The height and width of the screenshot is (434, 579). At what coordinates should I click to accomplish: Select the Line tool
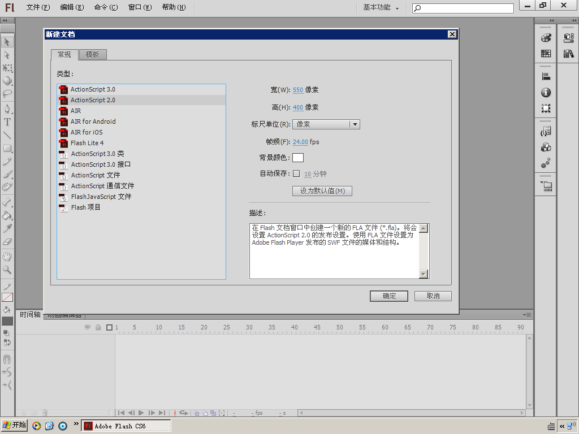(x=7, y=135)
